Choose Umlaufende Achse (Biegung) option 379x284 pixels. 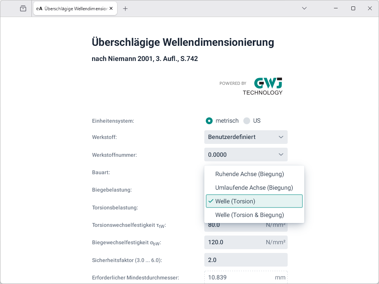pyautogui.click(x=254, y=188)
